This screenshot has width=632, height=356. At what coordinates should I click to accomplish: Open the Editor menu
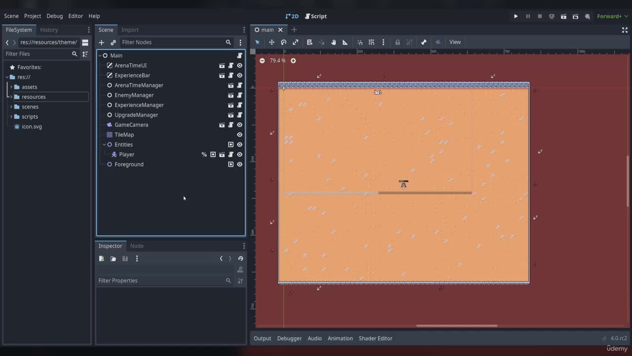click(76, 16)
